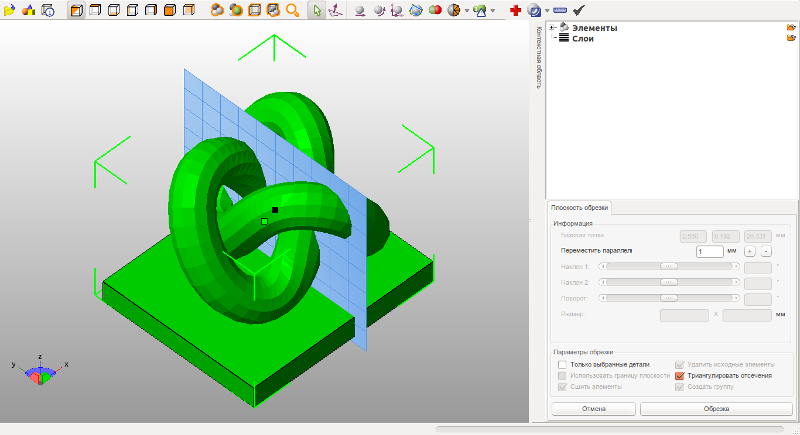Click the orange half-sphere cut icon
The image size is (800, 435).
pos(453,10)
